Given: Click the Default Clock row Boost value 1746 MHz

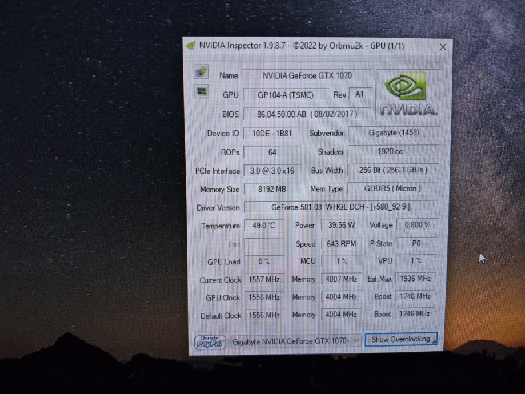Looking at the screenshot, I should pos(415,313).
